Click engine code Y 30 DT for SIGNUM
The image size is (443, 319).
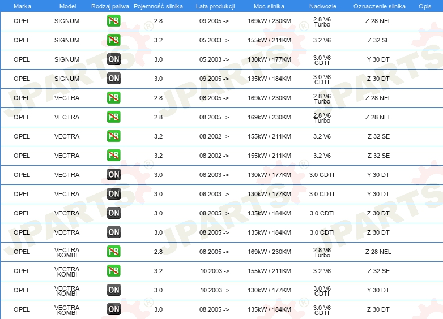378,59
